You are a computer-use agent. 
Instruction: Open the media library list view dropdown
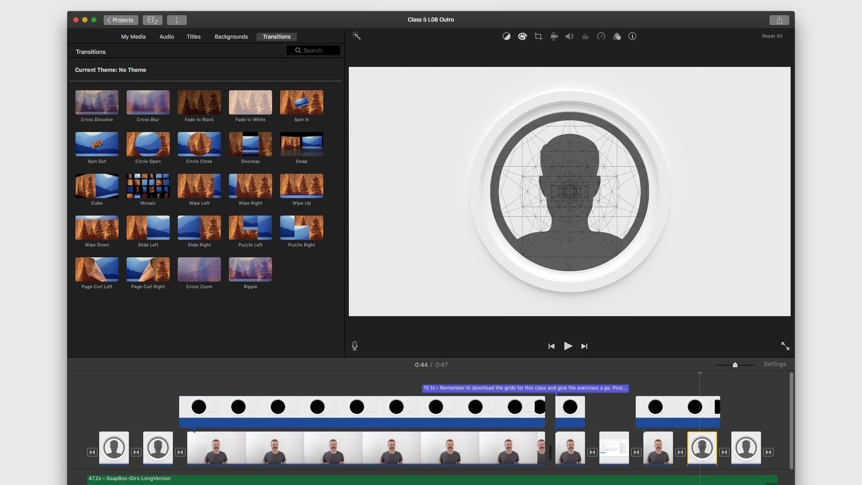(153, 20)
